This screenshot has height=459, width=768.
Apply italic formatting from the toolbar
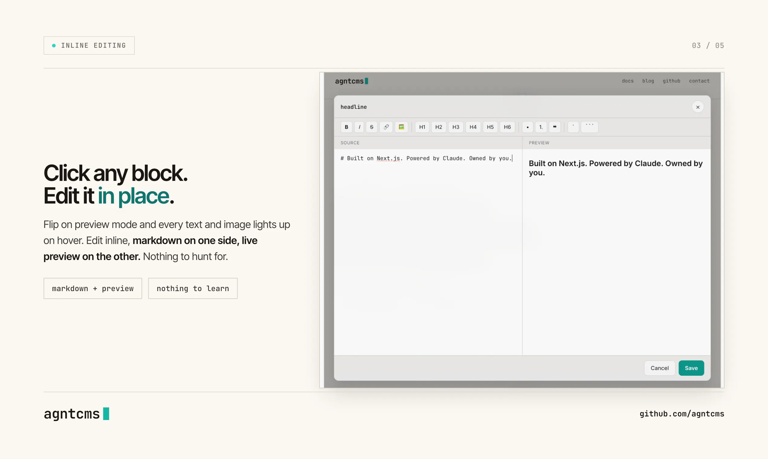359,127
